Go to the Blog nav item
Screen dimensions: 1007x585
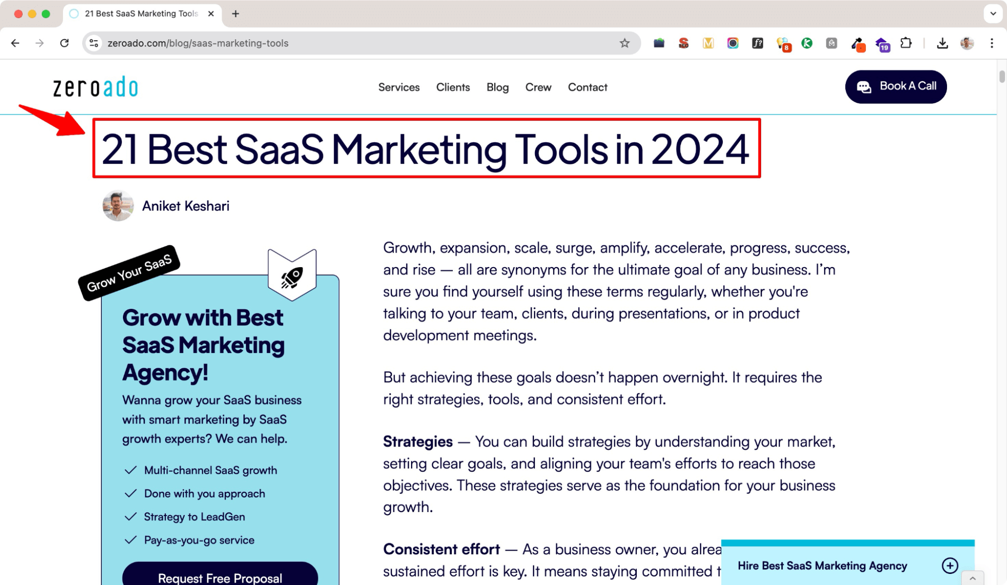pos(498,87)
